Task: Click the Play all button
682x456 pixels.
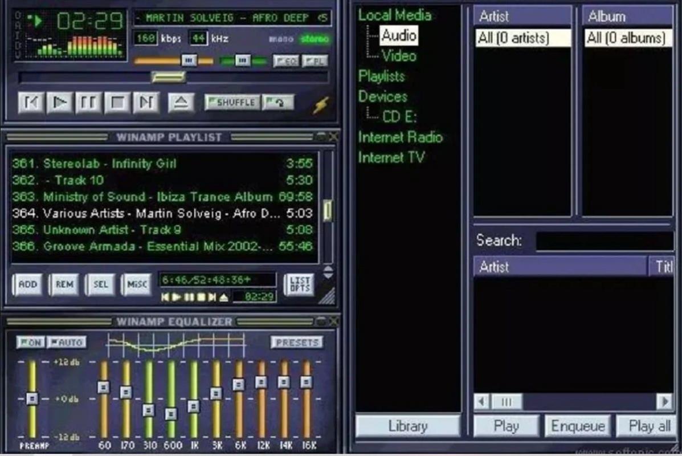Action: pyautogui.click(x=649, y=426)
